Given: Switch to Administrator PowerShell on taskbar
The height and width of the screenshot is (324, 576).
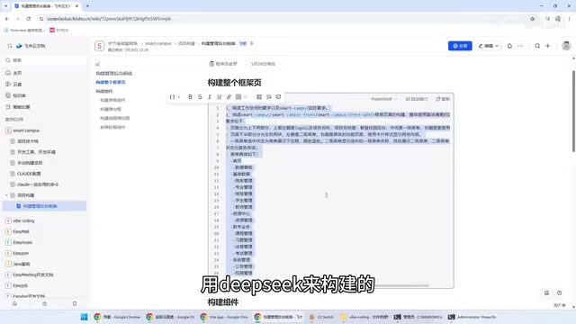Looking at the screenshot, I should [472, 317].
